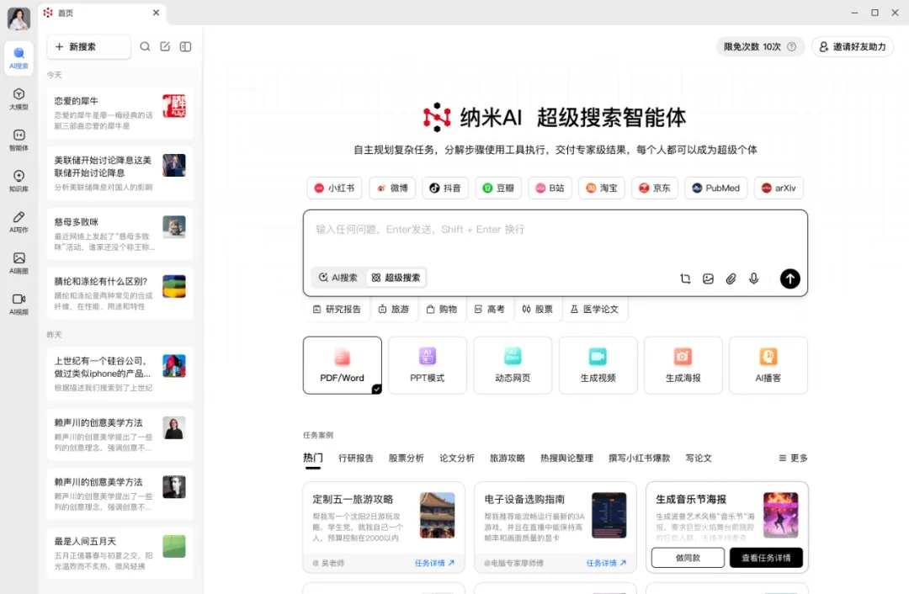Image resolution: width=909 pixels, height=594 pixels.
Task: Select the 抖音 source chip
Action: [x=445, y=188]
